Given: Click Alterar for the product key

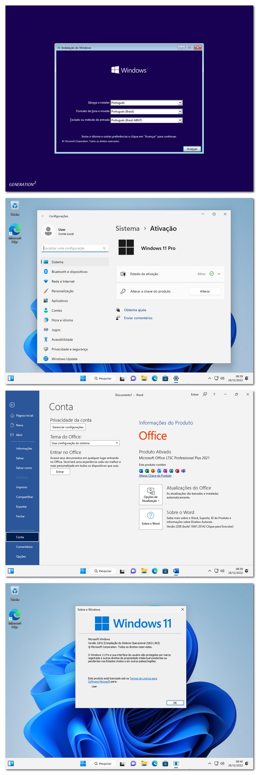Looking at the screenshot, I should click(205, 291).
